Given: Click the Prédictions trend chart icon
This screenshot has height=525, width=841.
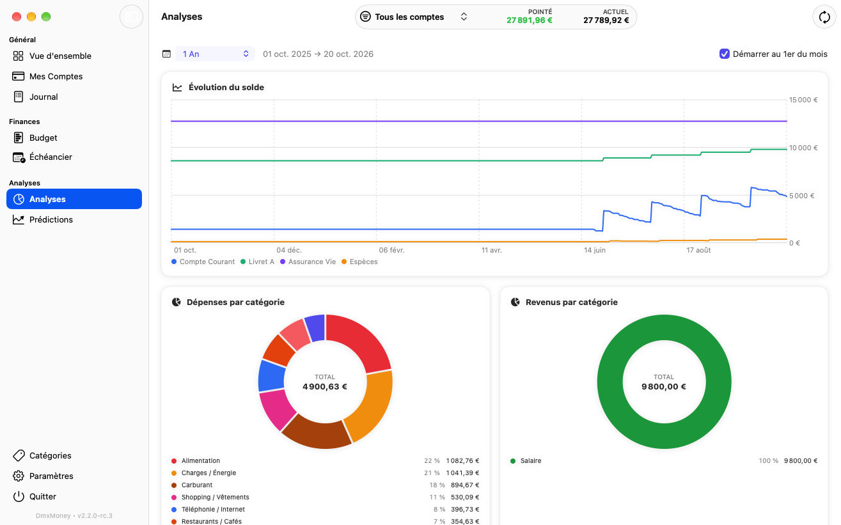Looking at the screenshot, I should (x=19, y=219).
